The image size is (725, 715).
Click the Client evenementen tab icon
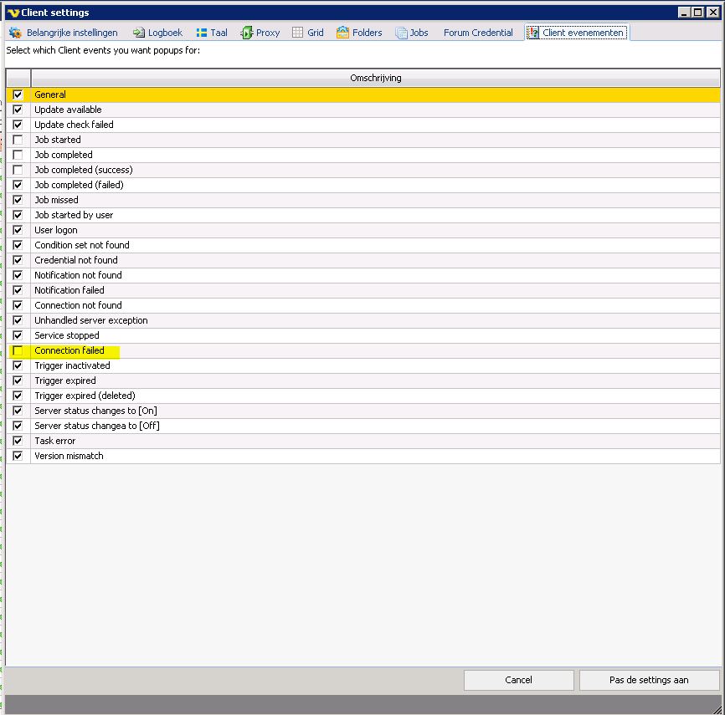[533, 33]
